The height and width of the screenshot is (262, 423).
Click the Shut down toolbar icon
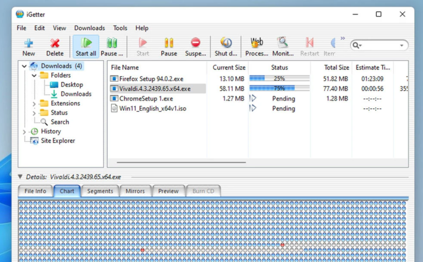226,43
